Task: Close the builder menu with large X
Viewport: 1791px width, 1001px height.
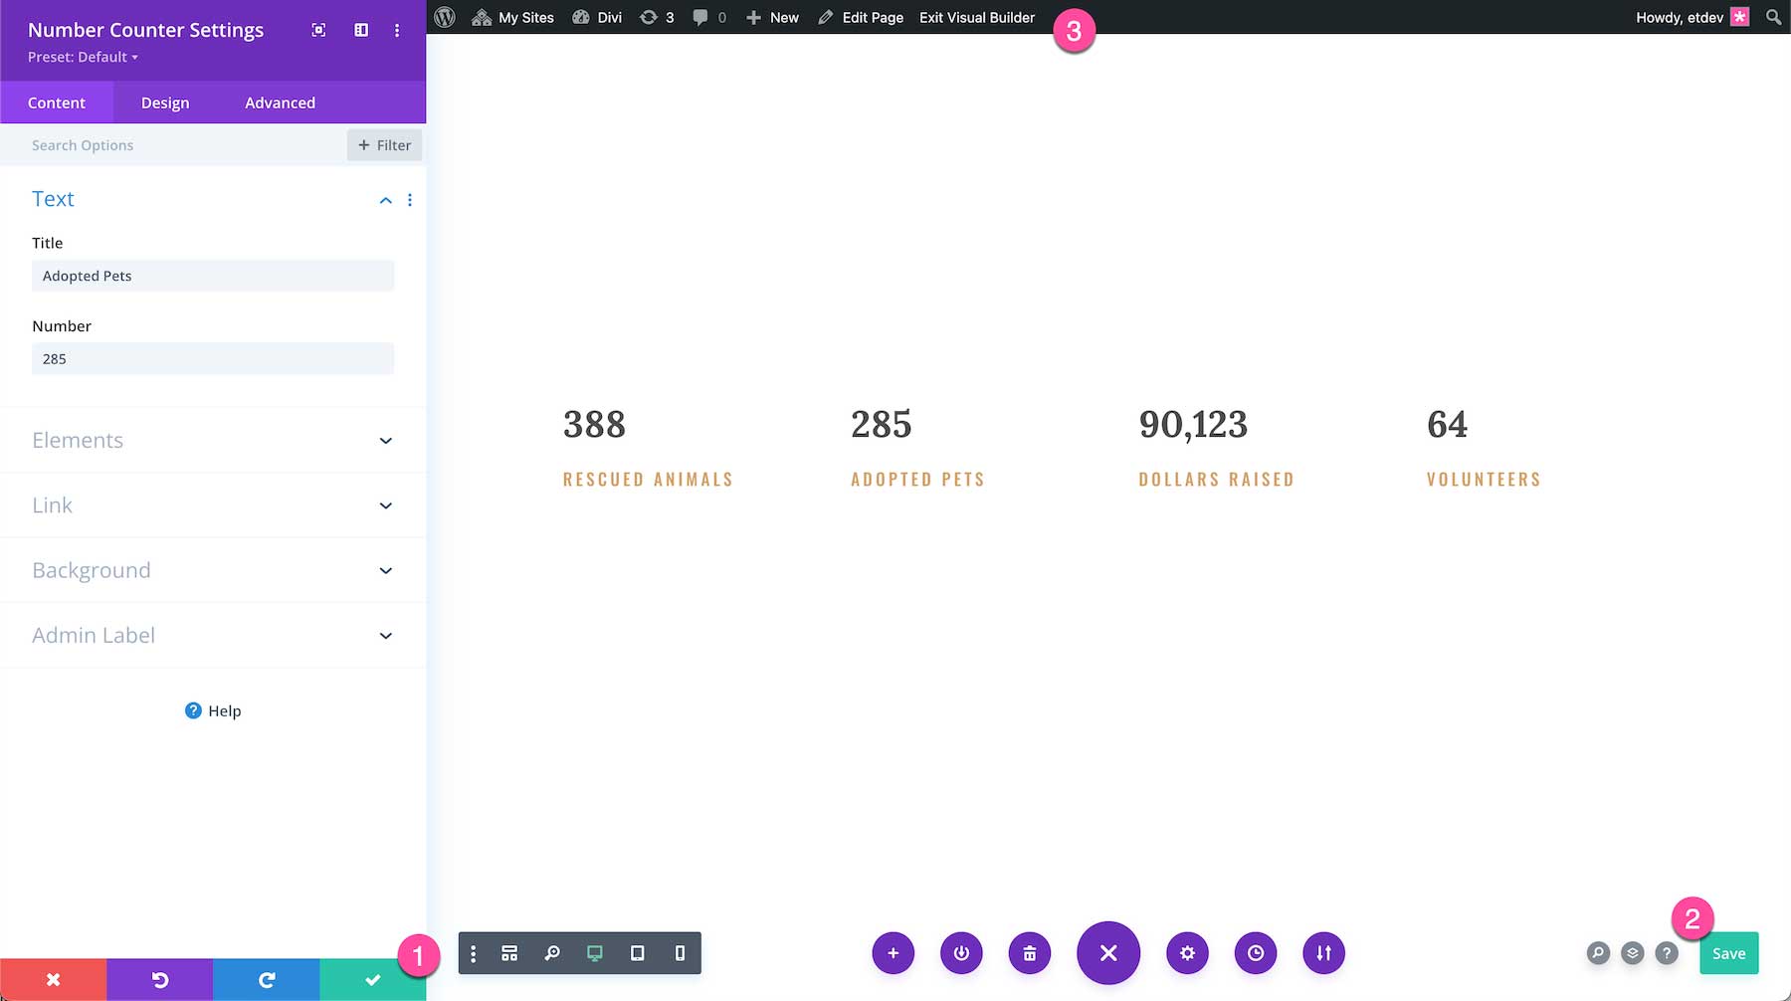Action: (x=1108, y=953)
